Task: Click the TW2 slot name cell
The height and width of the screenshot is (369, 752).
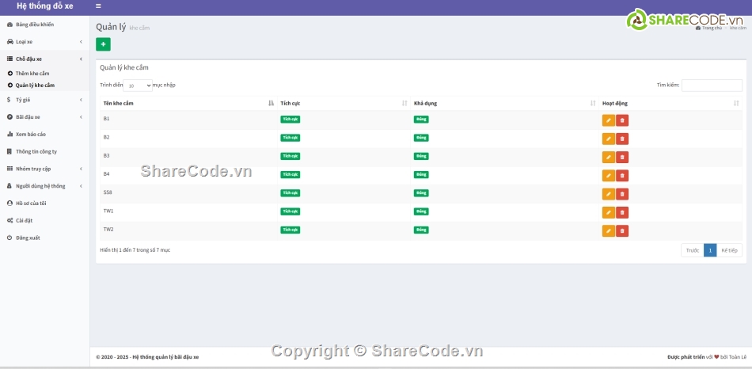Action: tap(188, 230)
